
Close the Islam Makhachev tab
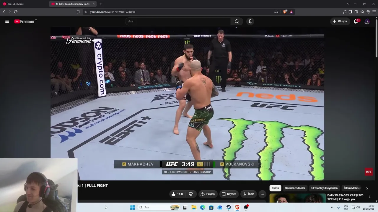click(x=94, y=4)
